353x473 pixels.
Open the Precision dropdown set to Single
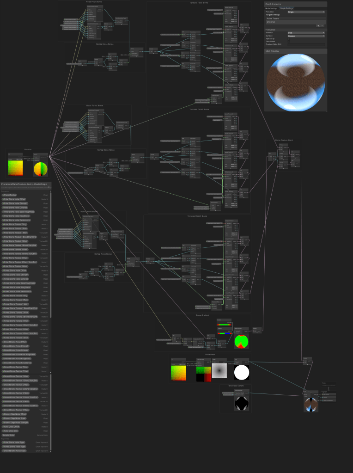[x=306, y=12]
